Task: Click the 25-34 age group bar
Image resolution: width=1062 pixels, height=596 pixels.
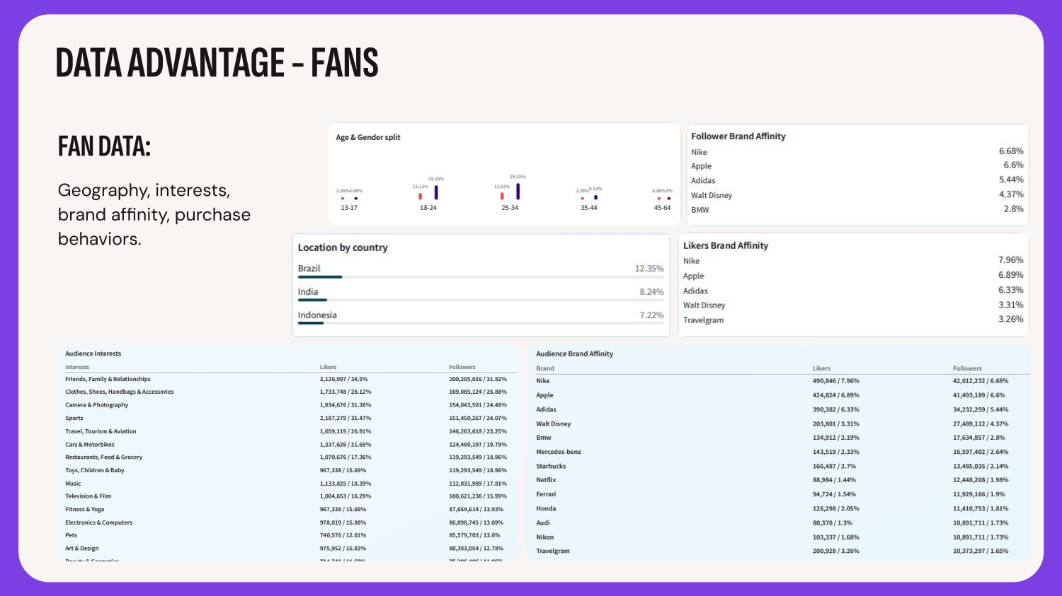Action: click(x=518, y=192)
